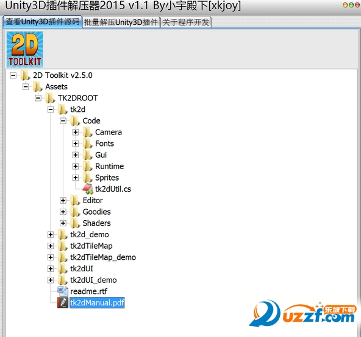Expand the Runtime folder node
Screen dimensions: 361x337
click(x=75, y=166)
